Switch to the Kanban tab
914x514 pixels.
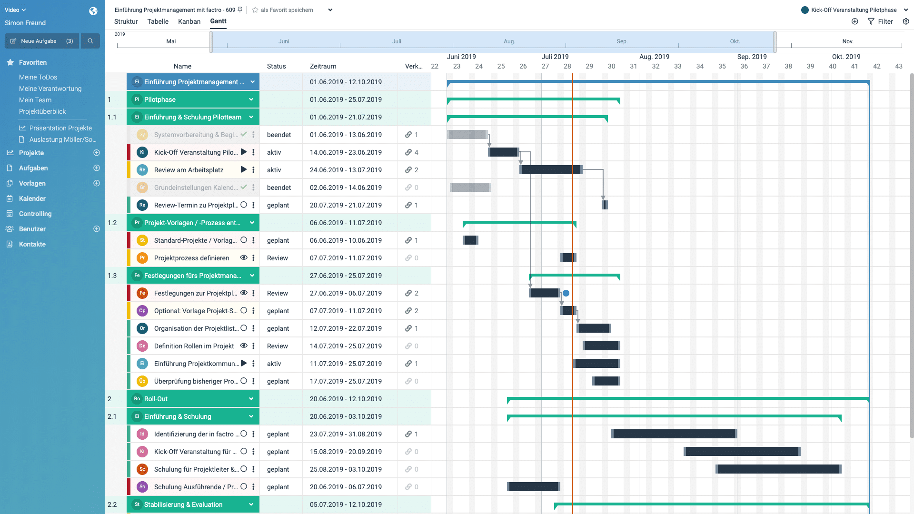pos(189,21)
